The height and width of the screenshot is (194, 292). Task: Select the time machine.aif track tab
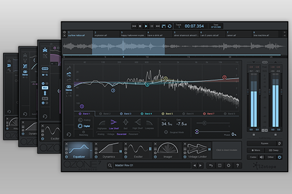coord(265,34)
